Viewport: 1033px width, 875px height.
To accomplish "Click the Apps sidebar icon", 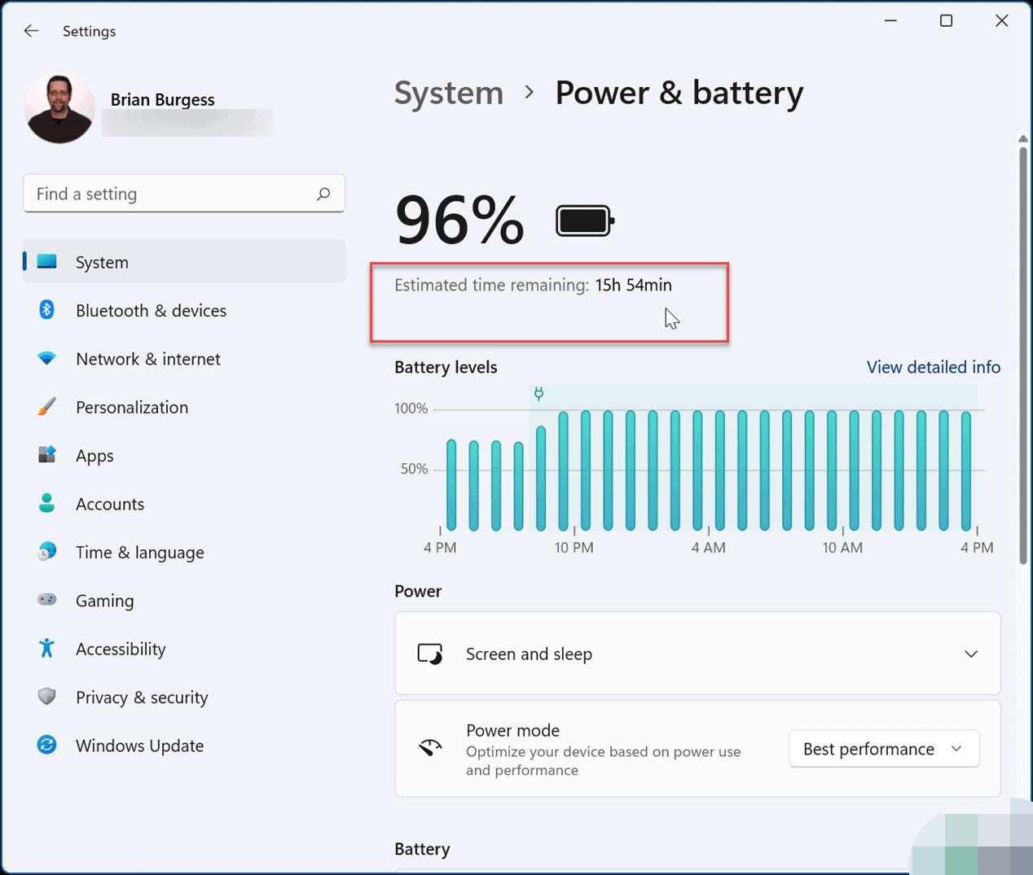I will click(x=47, y=455).
